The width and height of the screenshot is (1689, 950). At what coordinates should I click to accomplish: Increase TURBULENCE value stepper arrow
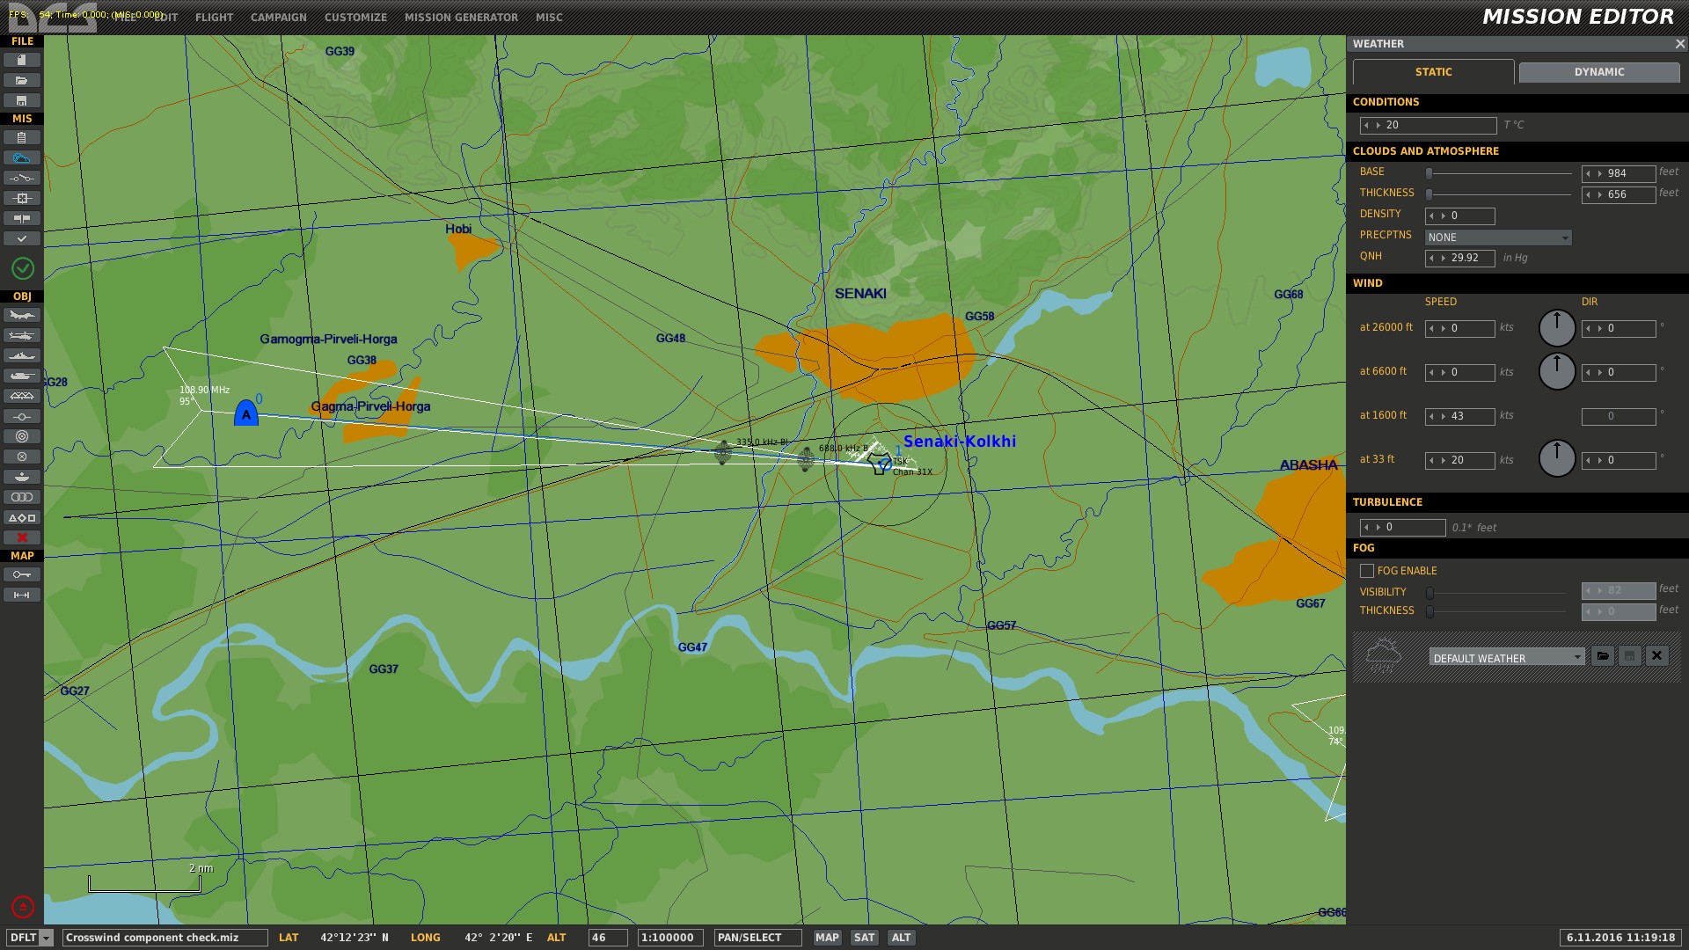[1378, 528]
